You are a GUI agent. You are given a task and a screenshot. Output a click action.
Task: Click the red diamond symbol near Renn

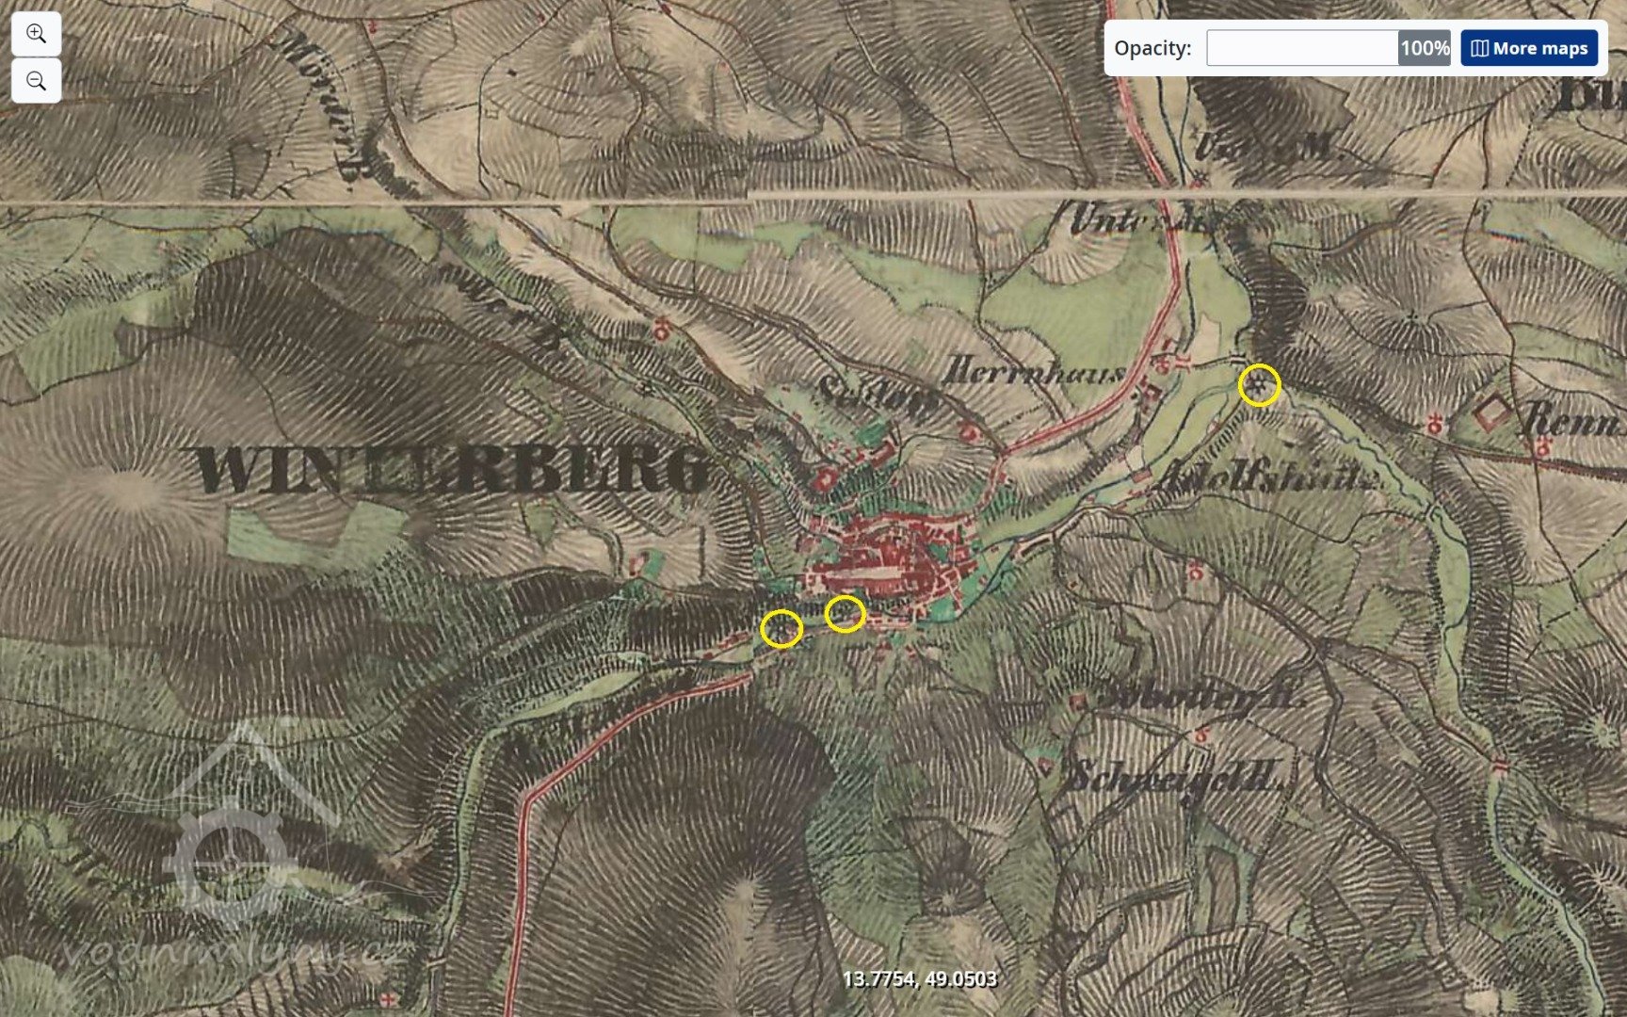[1491, 412]
